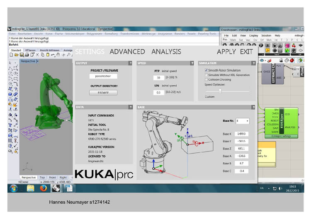
Task: Click the Save floppy disk icon in Rhino
Action: (22, 55)
